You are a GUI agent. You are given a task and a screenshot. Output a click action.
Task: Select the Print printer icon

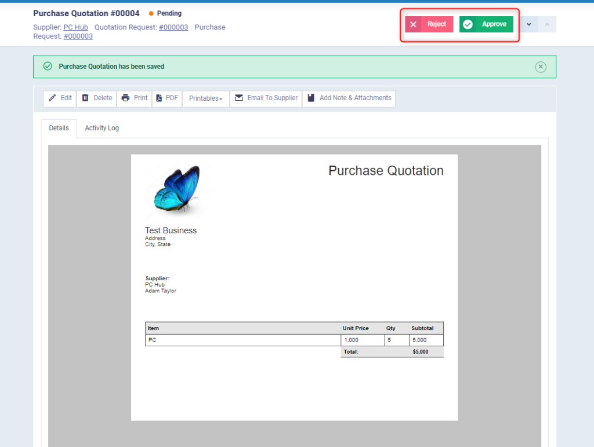[x=125, y=98]
